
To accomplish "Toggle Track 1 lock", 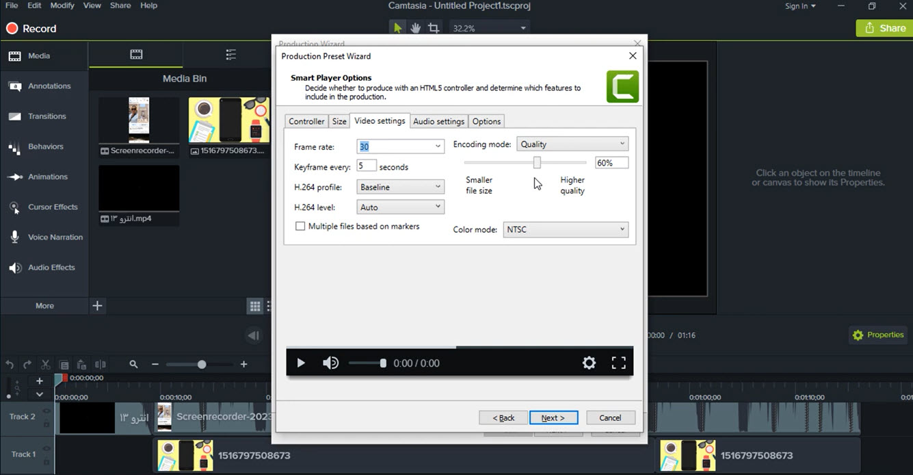I will click(x=47, y=461).
